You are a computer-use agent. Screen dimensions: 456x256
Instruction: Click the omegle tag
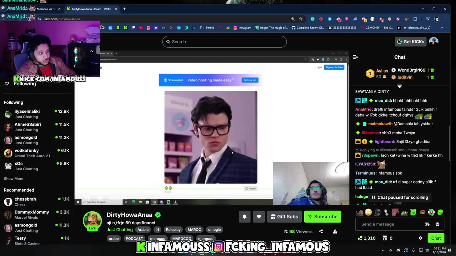(x=214, y=230)
